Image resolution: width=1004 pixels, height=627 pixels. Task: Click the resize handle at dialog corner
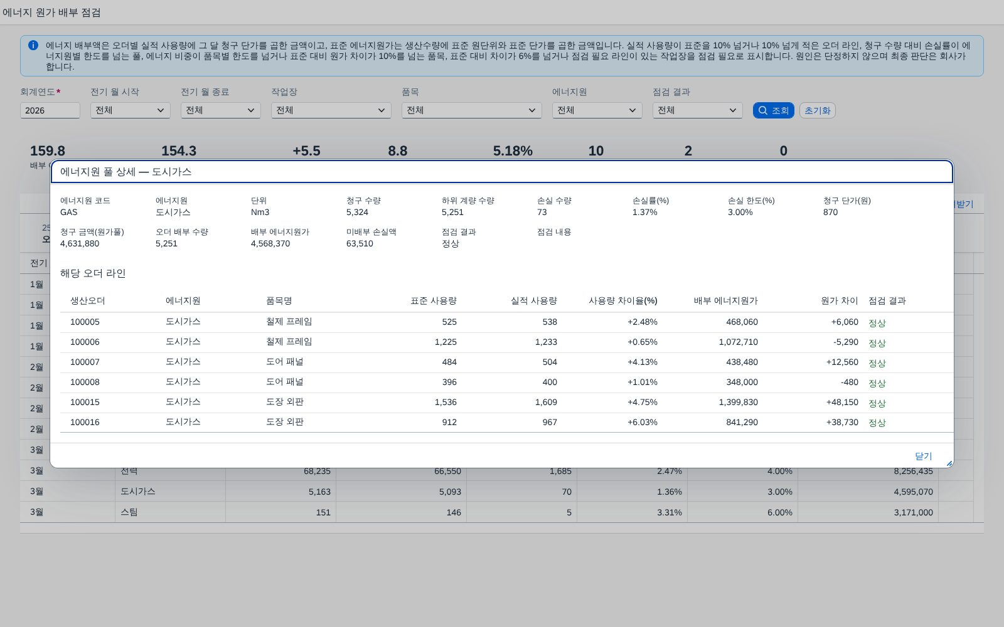click(x=949, y=463)
